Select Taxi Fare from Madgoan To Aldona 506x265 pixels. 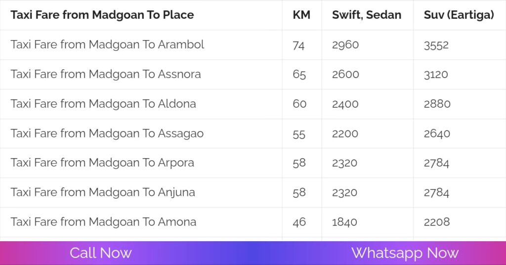coord(103,104)
